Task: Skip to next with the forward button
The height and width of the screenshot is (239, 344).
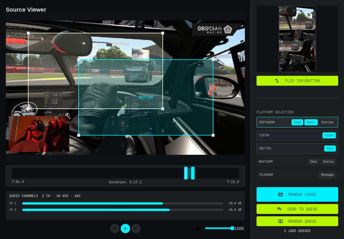Action: tap(136, 229)
